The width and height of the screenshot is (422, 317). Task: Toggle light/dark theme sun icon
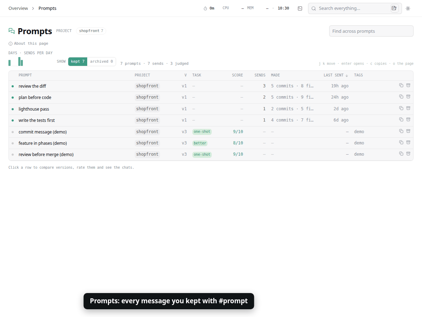[408, 8]
